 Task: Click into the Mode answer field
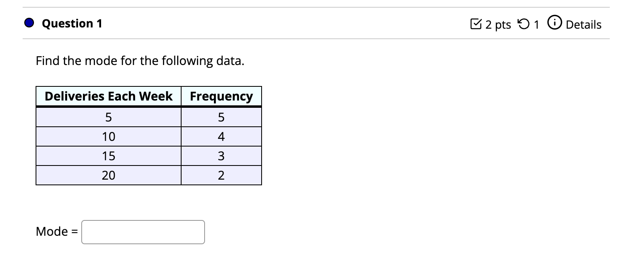[143, 232]
